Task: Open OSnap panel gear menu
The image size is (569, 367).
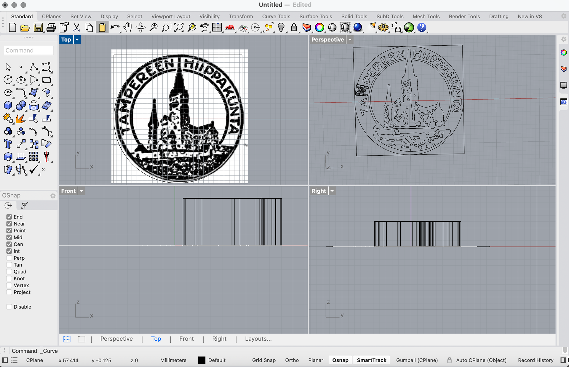Action: (x=53, y=196)
